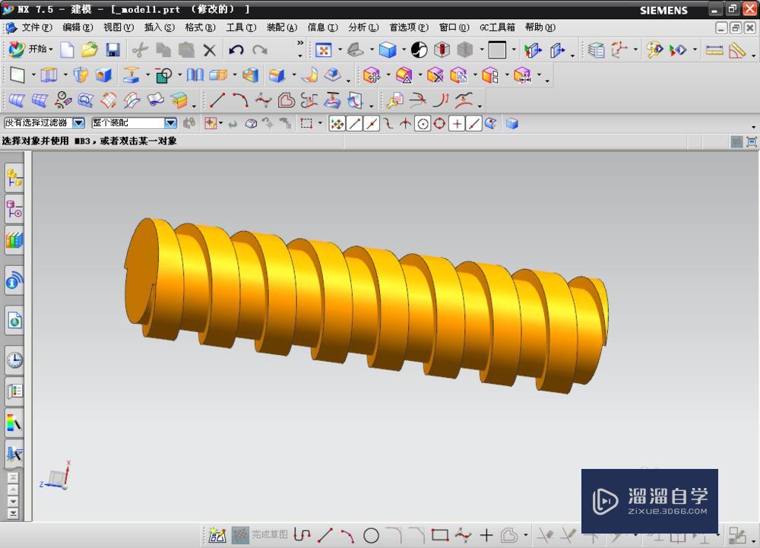Click the Profile tool in sketch toolbar
This screenshot has height=548, width=760.
[302, 535]
